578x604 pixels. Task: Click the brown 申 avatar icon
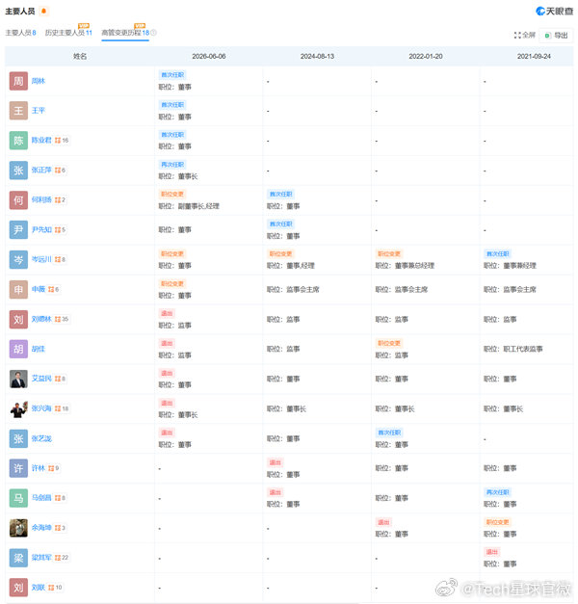[18, 290]
